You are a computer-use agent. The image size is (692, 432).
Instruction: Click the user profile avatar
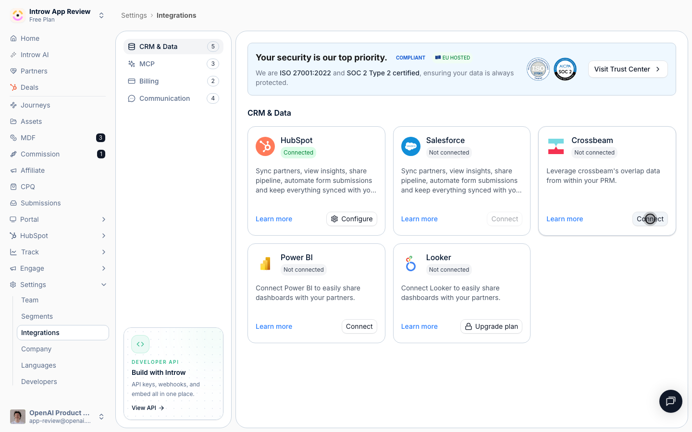(x=18, y=417)
